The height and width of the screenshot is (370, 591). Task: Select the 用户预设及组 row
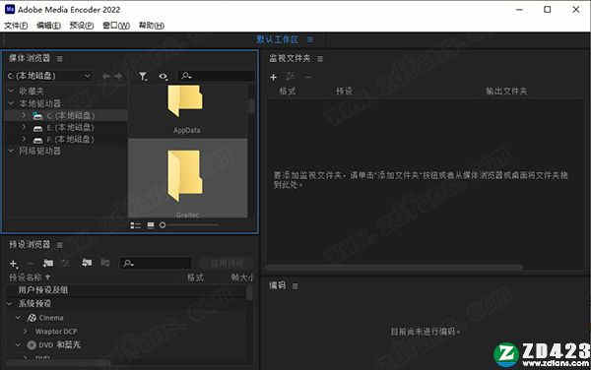click(x=126, y=290)
